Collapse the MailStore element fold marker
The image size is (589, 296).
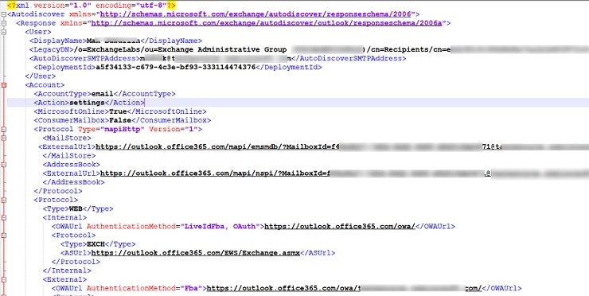point(3,138)
